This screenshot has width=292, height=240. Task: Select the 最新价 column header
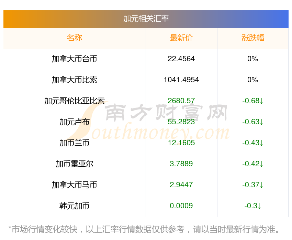[181, 38]
